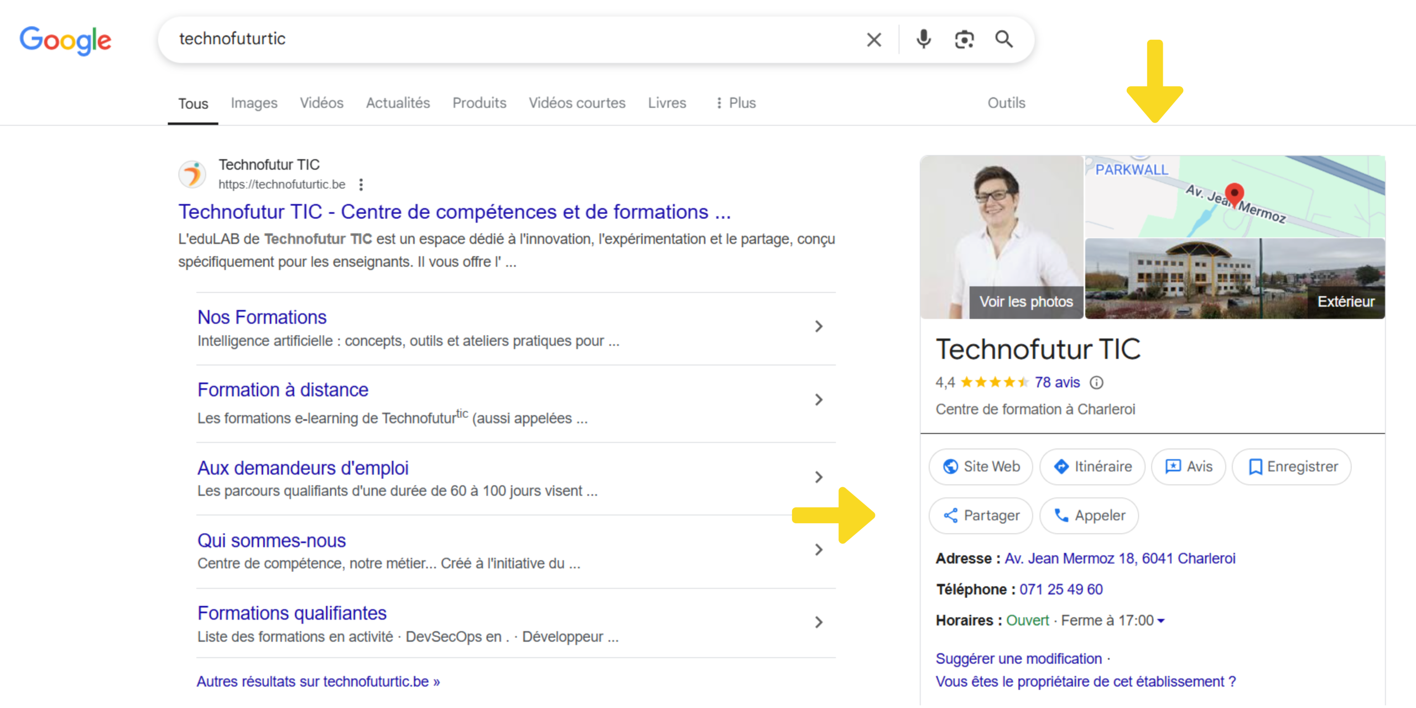The height and width of the screenshot is (708, 1416).
Task: Open the address Av. Jean Mermoz 18 link
Action: (x=1120, y=559)
